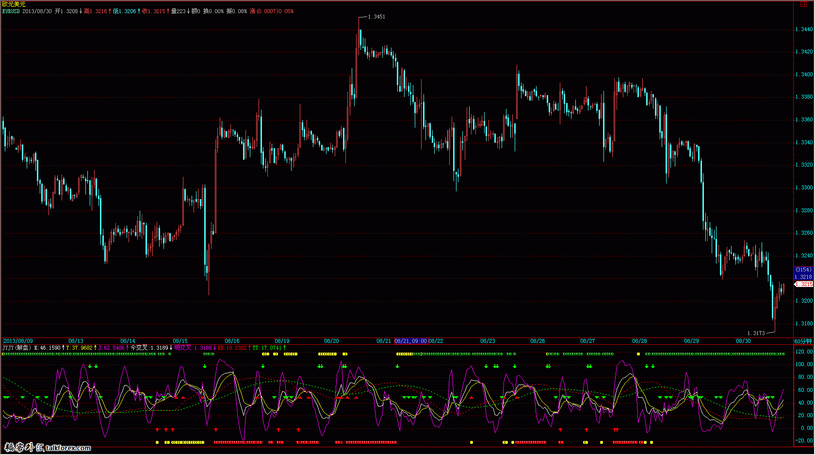Click the blue (3154) 1.3218 price box
Screen dimensions: 815x455
803,273
